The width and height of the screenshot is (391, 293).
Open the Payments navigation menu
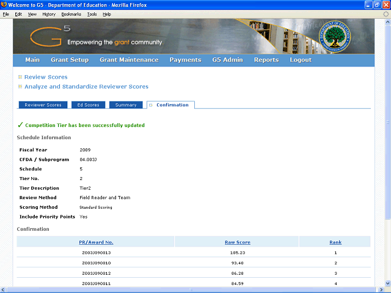click(x=185, y=60)
